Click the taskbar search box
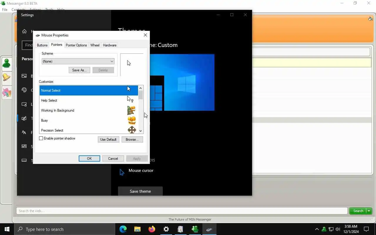 (x=65, y=229)
